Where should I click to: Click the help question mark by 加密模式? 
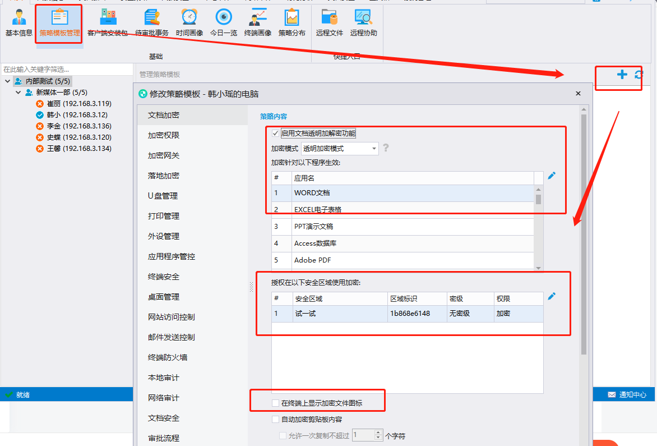pos(386,148)
